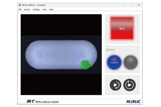The height and width of the screenshot is (107, 161).
Task: Open the Help menu
Action: point(51,10)
